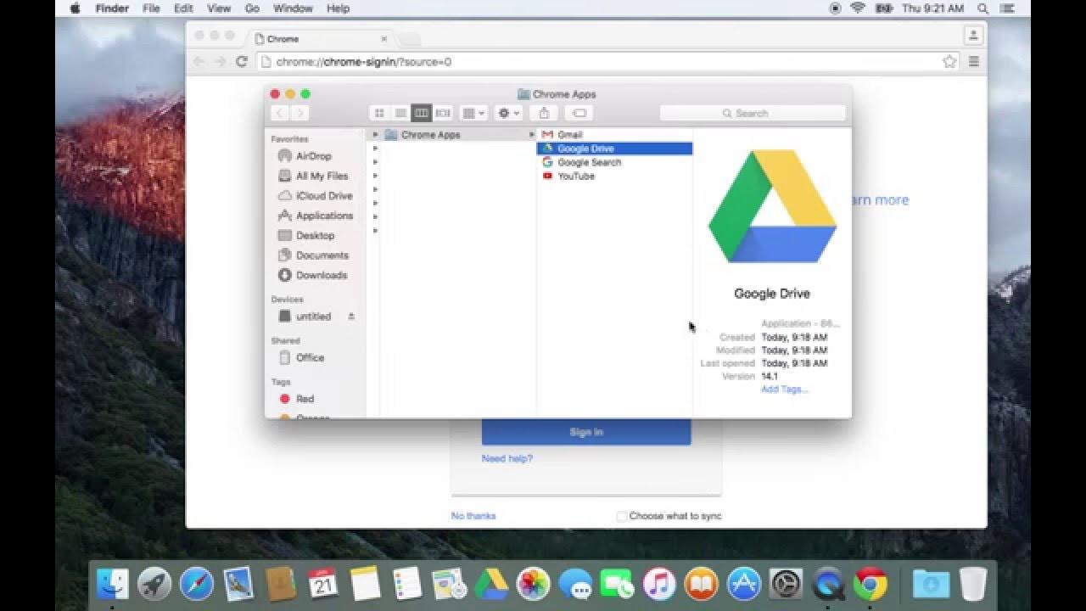
Task: Open the Window menu
Action: click(x=294, y=8)
